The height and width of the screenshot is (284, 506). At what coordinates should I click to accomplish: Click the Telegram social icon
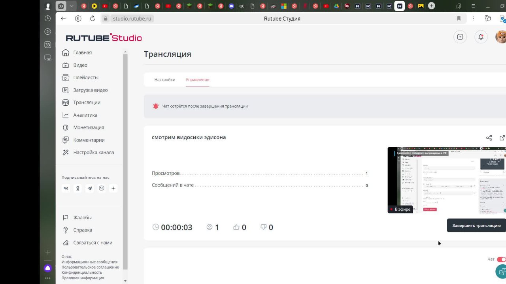(x=90, y=188)
